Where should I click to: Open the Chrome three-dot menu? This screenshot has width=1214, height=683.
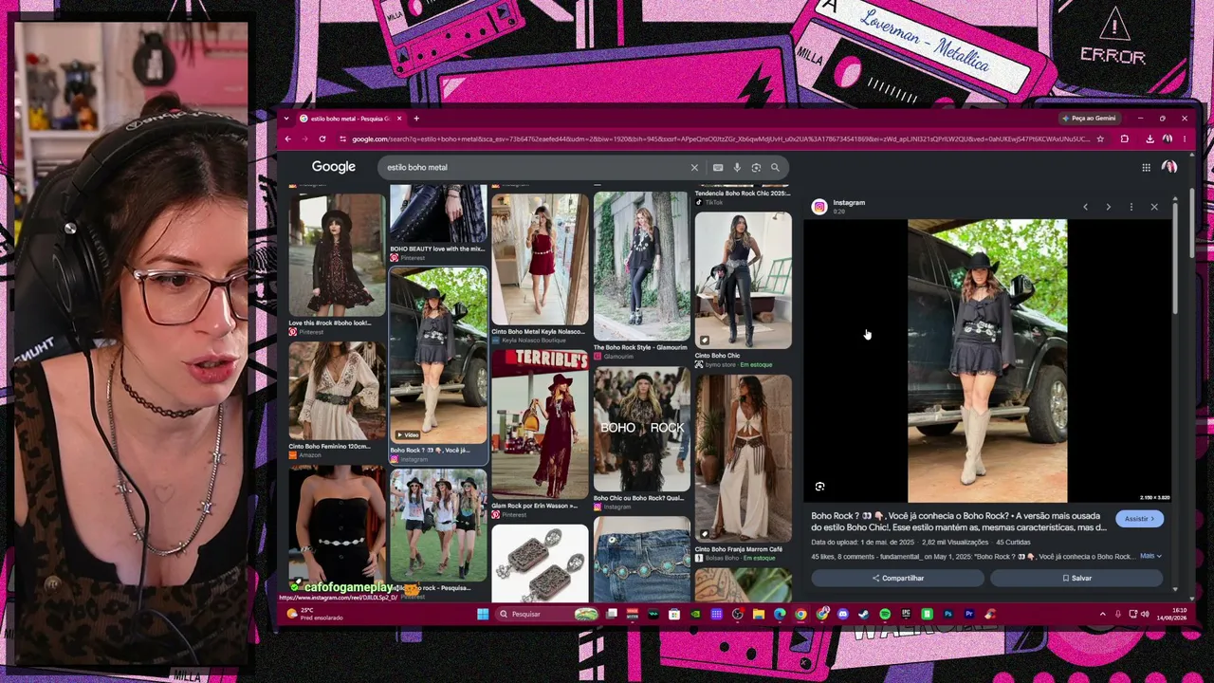coord(1185,138)
